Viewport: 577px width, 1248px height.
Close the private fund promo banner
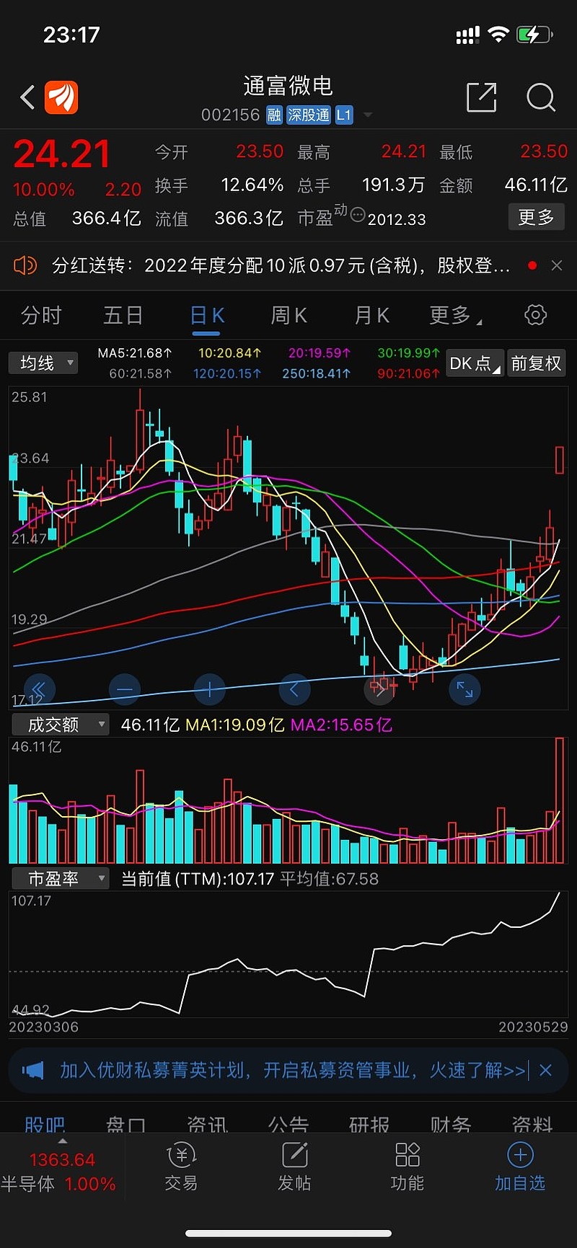[545, 1070]
